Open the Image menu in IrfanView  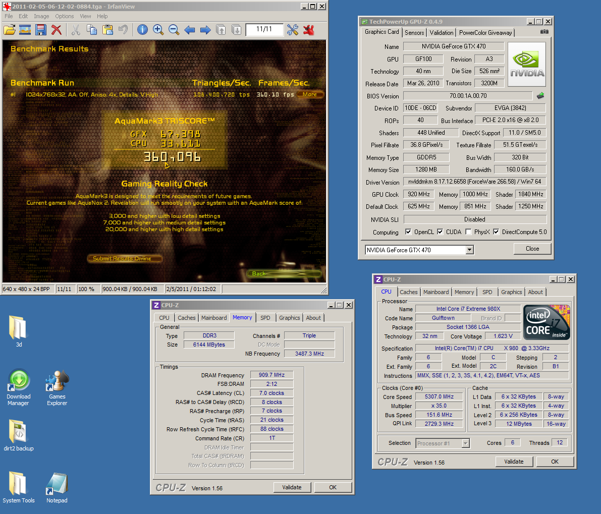41,16
